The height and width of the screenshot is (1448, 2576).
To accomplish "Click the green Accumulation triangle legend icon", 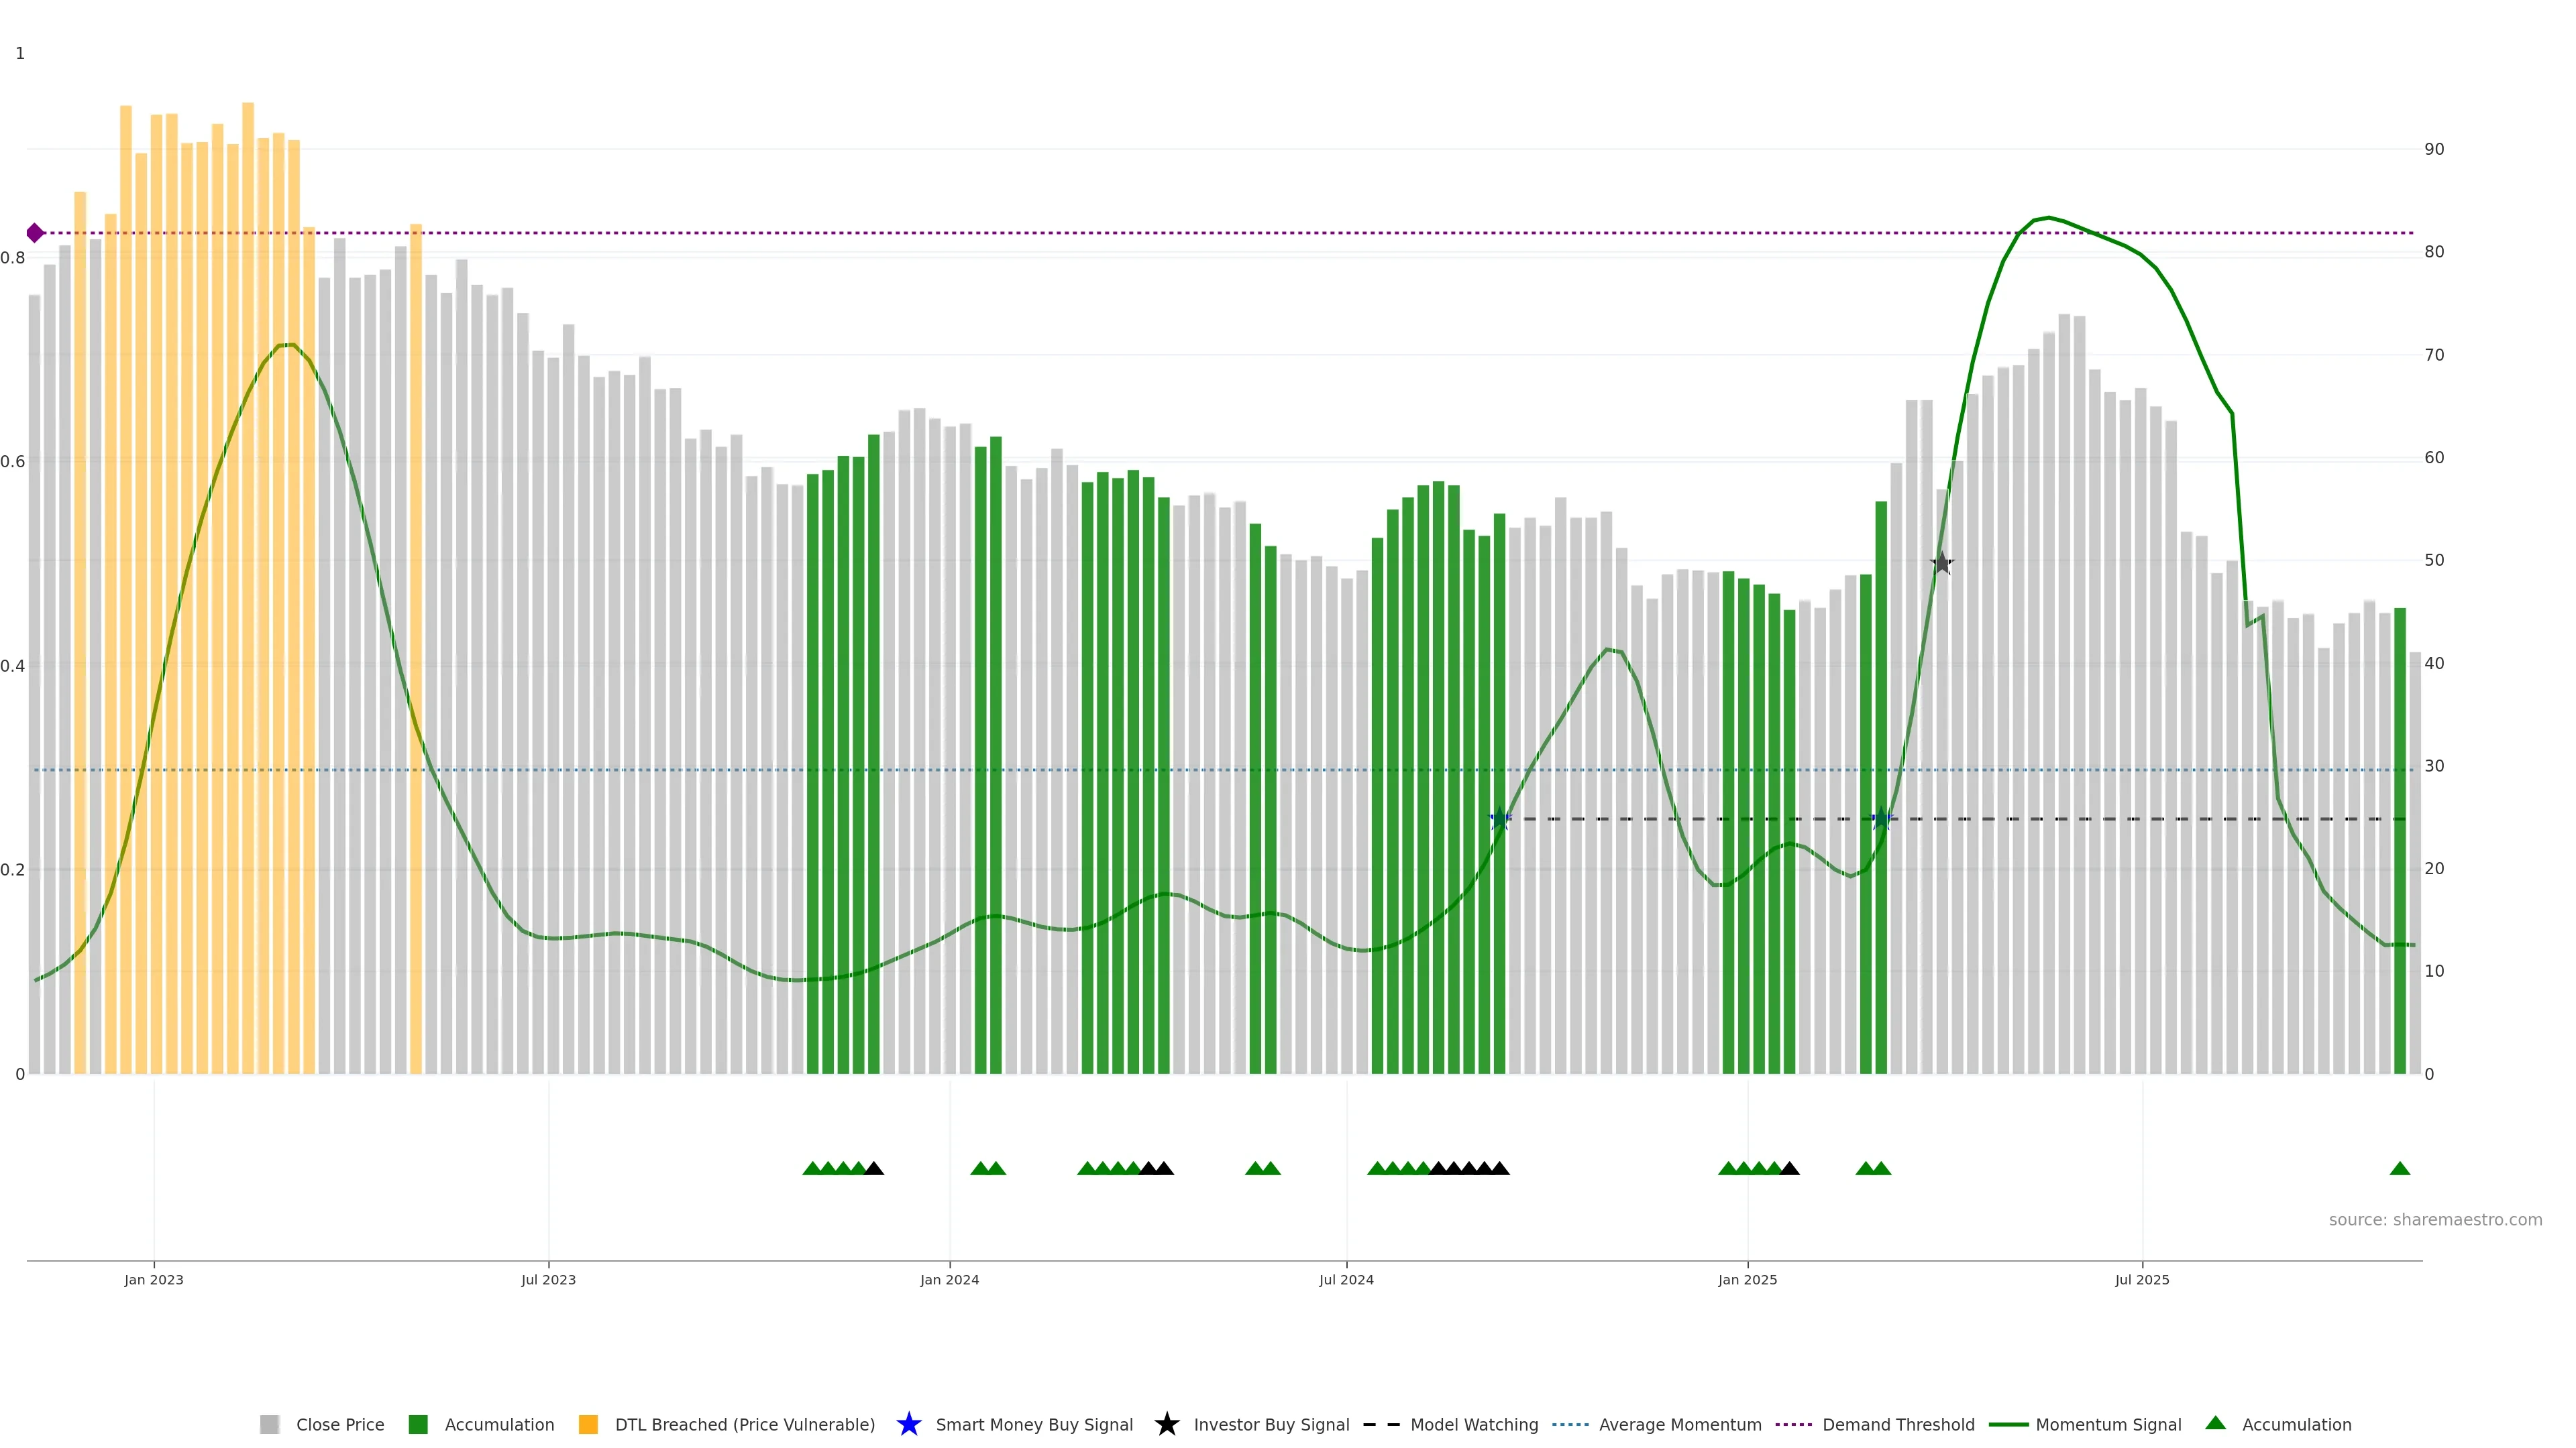I will click(x=2215, y=1423).
